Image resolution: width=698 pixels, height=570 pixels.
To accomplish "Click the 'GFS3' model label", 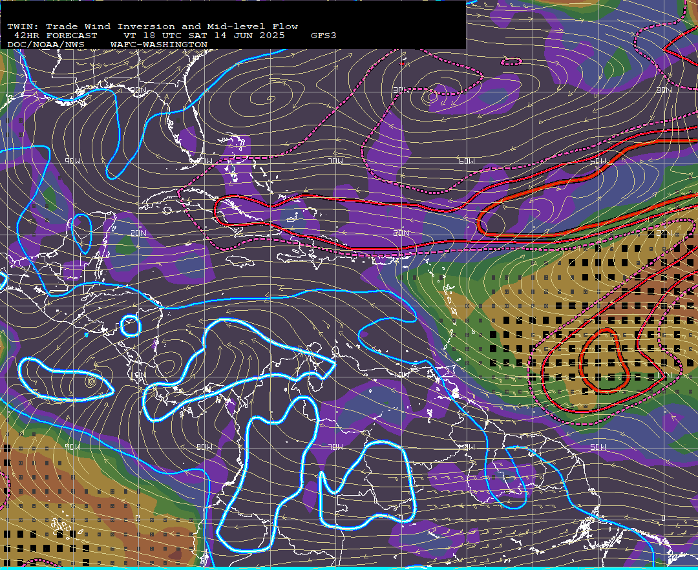I will click(x=324, y=36).
